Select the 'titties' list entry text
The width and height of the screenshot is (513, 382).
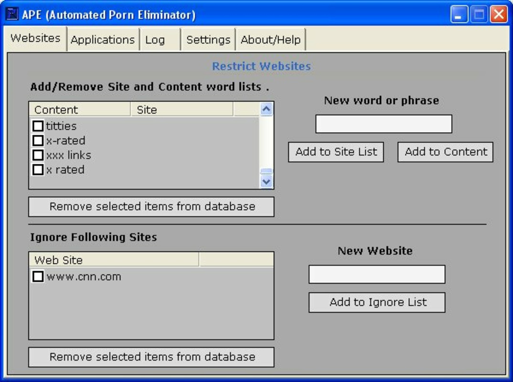tap(61, 126)
